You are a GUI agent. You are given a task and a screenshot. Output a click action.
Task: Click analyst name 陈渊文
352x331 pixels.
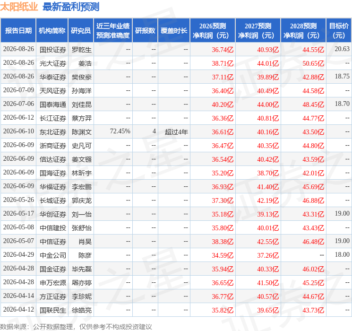tap(81, 132)
